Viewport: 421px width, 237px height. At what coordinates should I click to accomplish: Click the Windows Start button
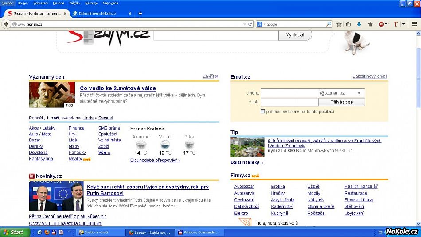tap(15, 232)
